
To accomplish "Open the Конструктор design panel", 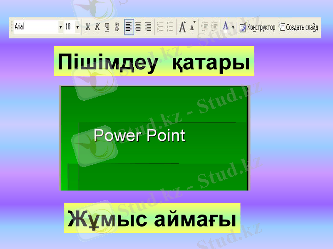I will 258,26.
